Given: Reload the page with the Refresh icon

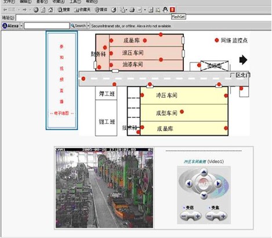Looking at the screenshot, I should pyautogui.click(x=43, y=9).
